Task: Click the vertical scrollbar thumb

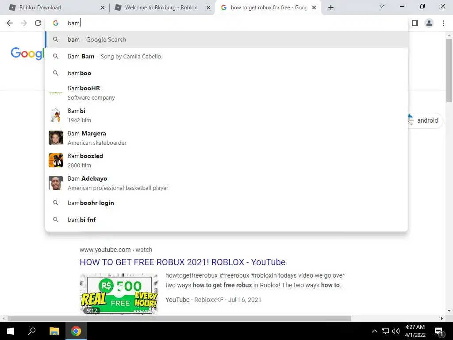Action: [x=449, y=71]
